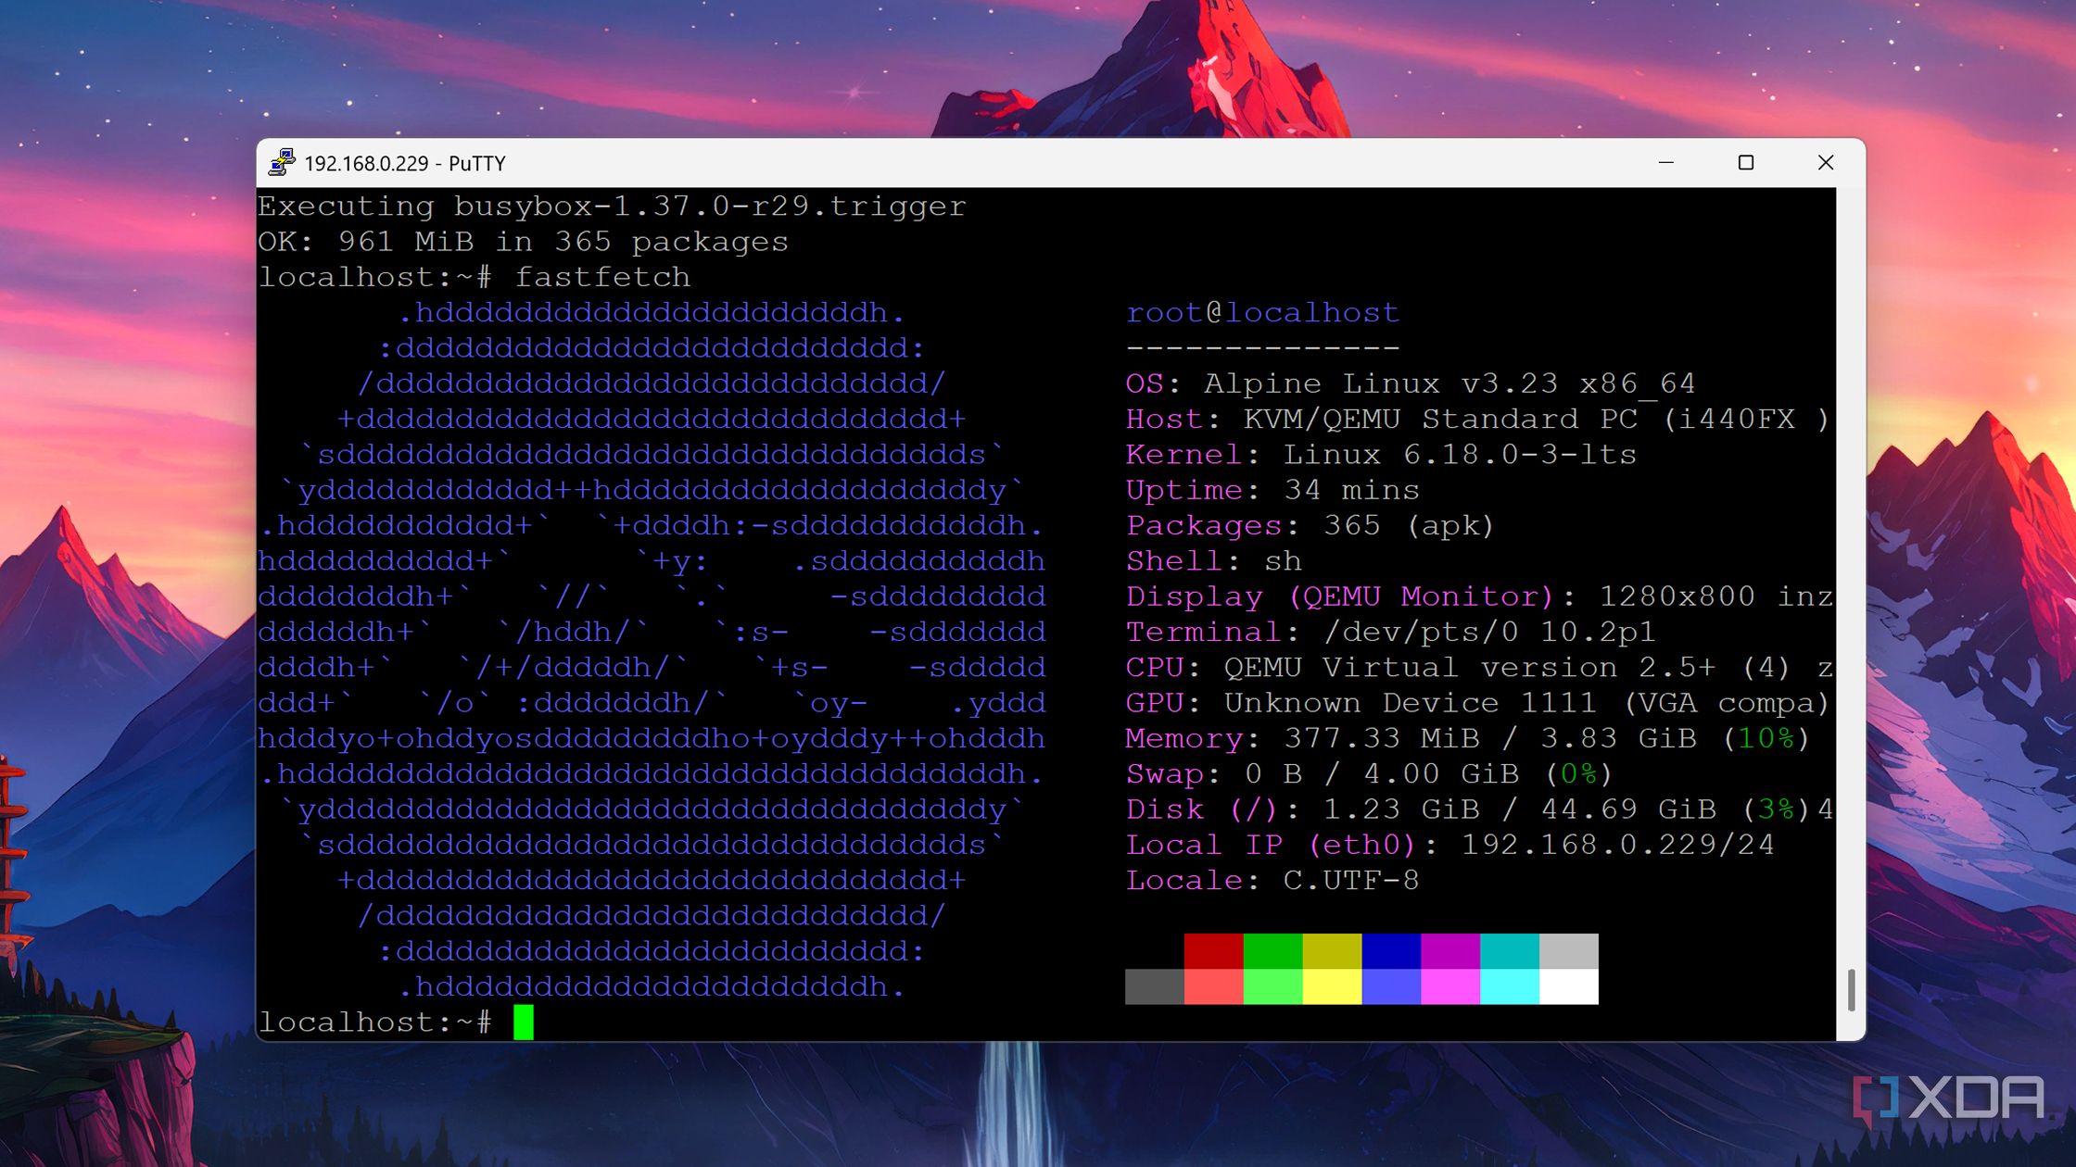This screenshot has width=2076, height=1167.
Task: Click the root@localhost header text
Action: click(1261, 313)
